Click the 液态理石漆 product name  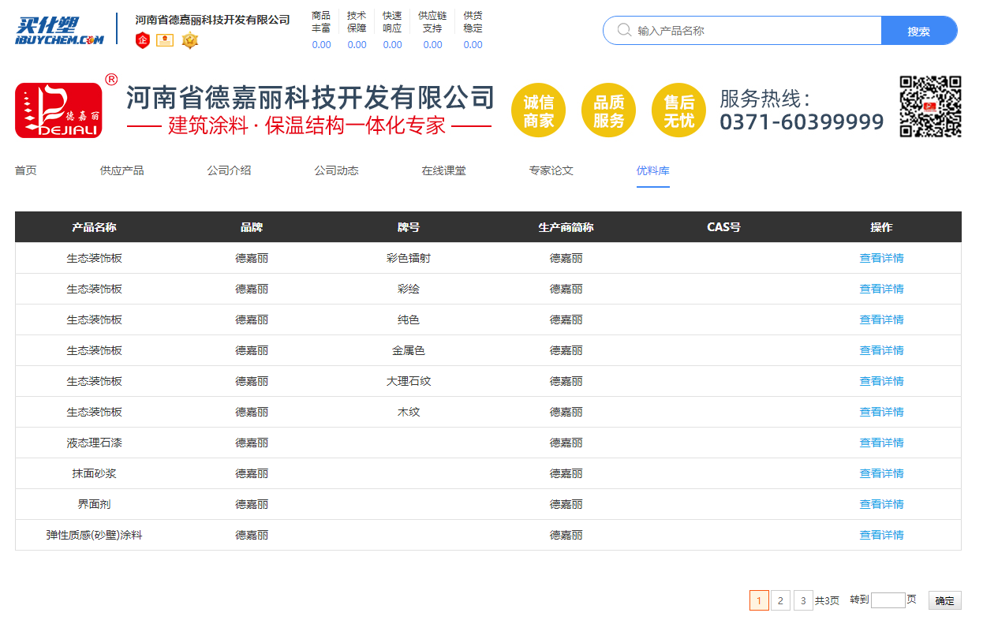[95, 443]
